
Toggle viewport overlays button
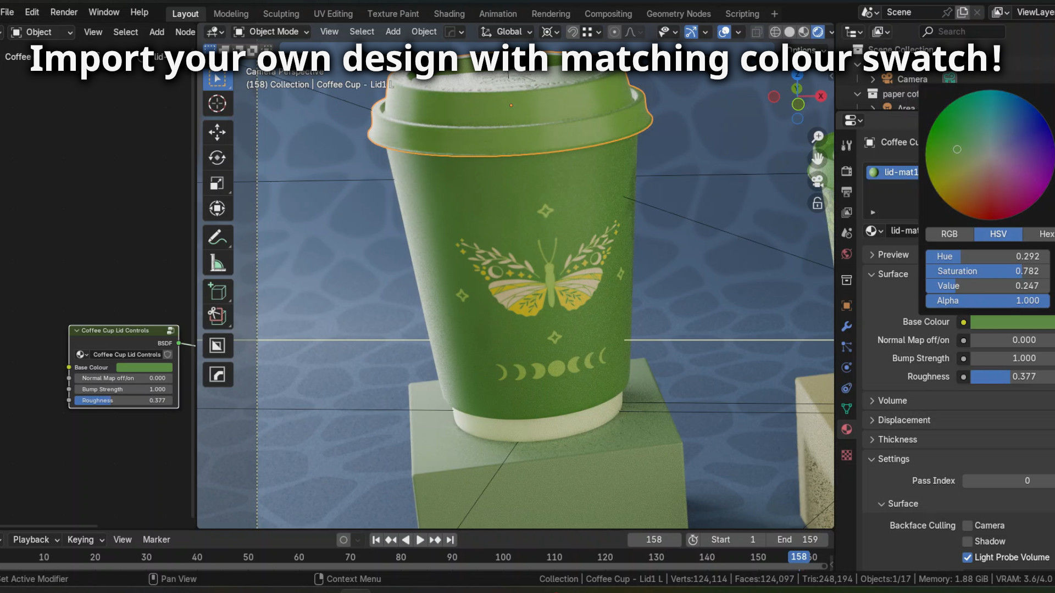click(x=724, y=32)
